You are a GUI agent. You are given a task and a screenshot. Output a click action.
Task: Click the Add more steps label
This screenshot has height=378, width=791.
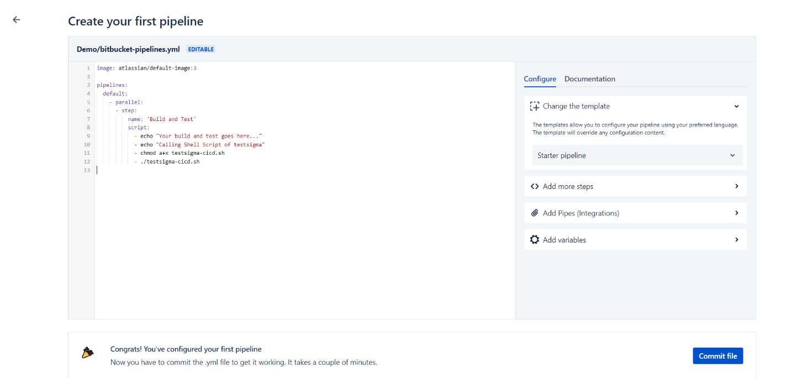(x=568, y=186)
